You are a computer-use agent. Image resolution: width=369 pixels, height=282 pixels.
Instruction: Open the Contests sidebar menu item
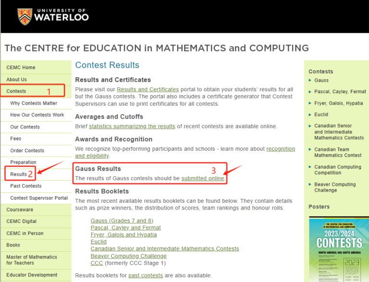click(x=16, y=91)
